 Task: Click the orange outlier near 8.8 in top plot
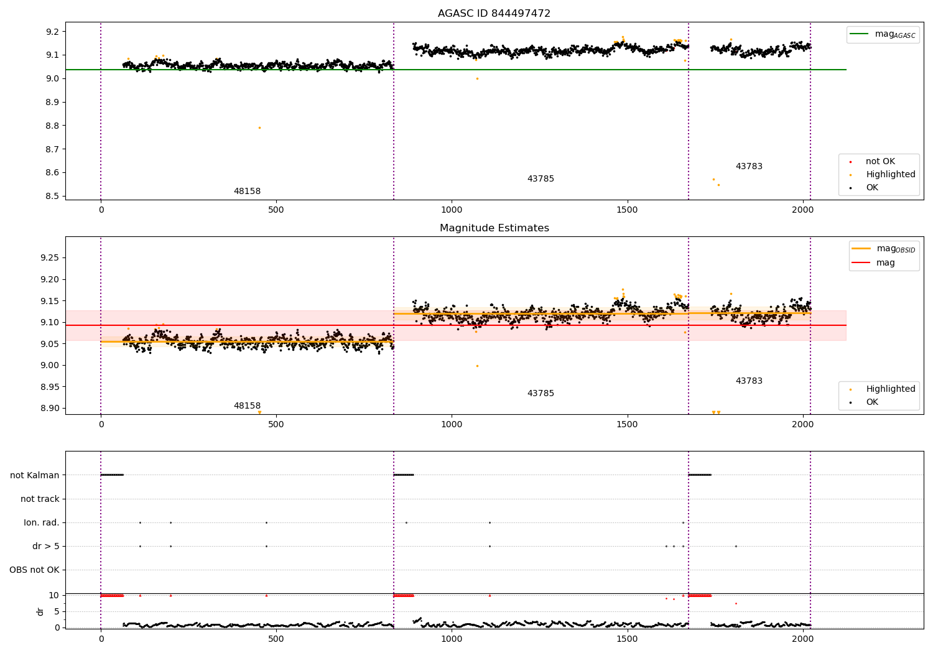tap(259, 127)
